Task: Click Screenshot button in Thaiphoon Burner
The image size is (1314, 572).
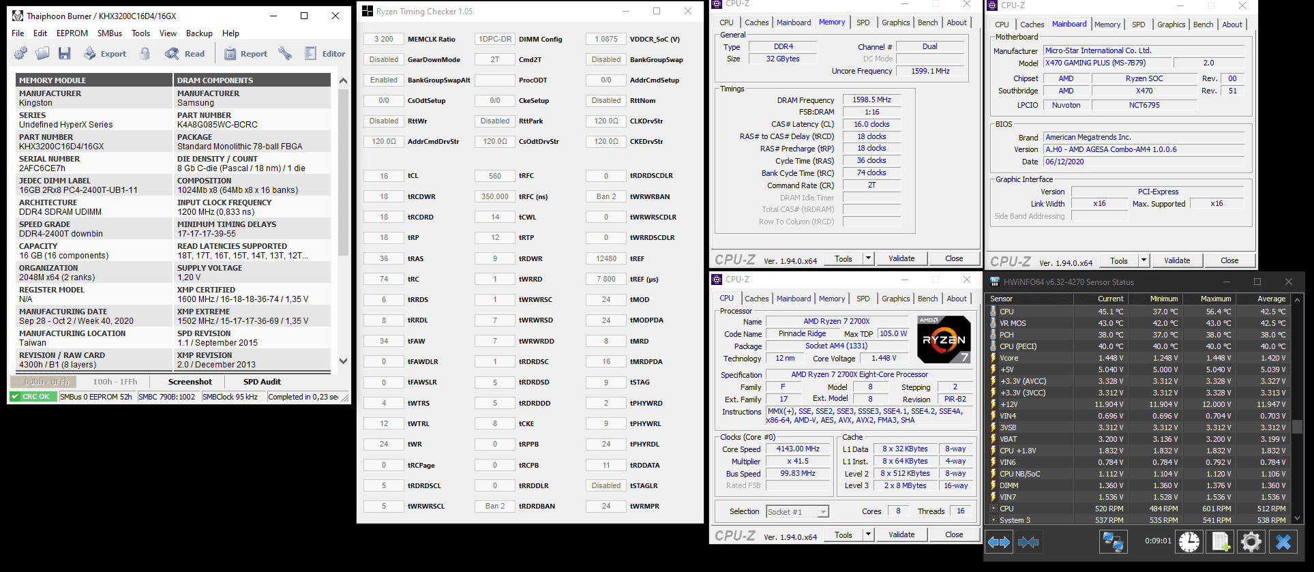Action: point(190,382)
